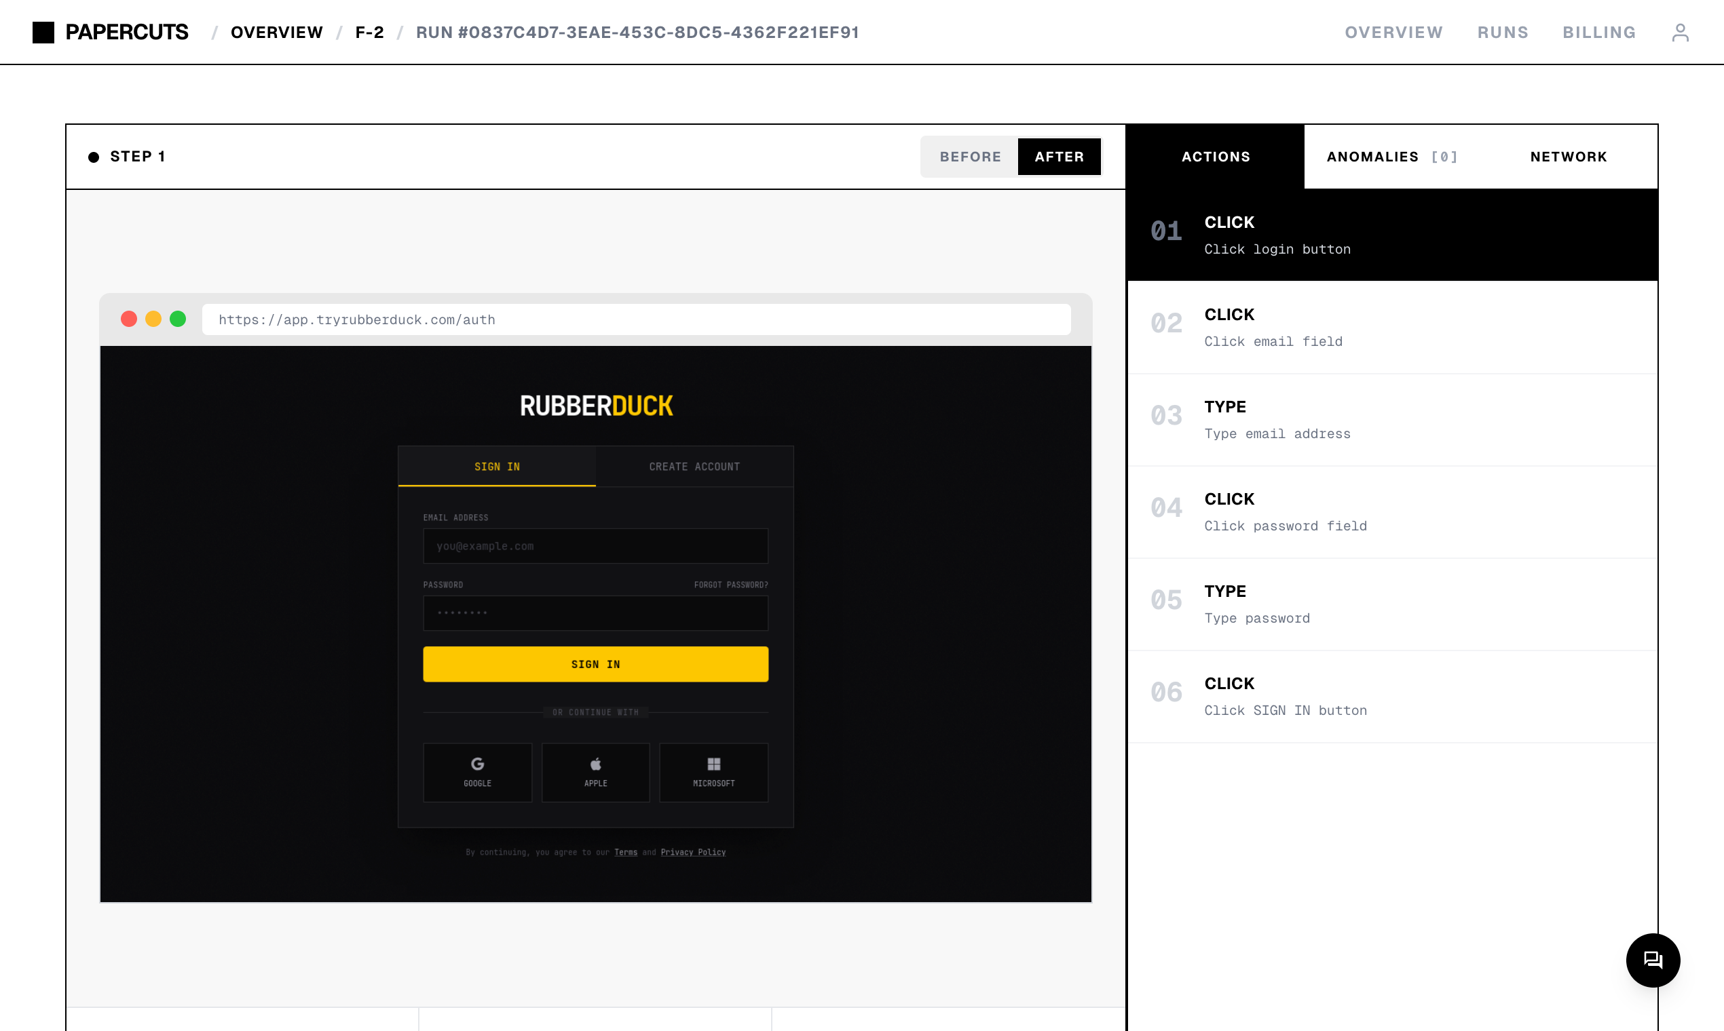
Task: Go to Billing in top navigation
Action: [x=1599, y=33]
